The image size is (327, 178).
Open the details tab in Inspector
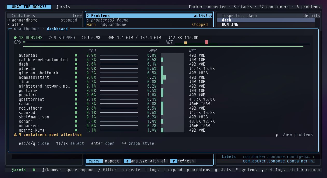point(311,16)
